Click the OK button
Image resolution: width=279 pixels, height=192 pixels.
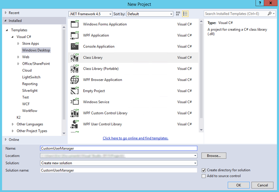click(238, 185)
